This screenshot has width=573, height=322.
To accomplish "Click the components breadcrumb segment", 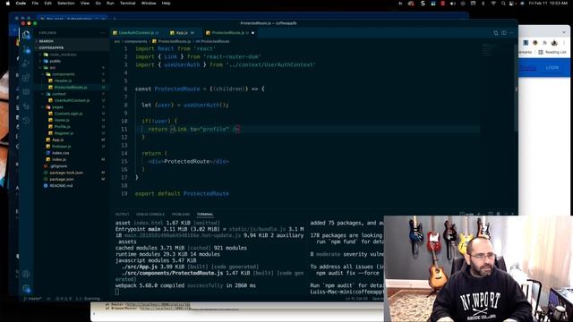I will tap(136, 41).
